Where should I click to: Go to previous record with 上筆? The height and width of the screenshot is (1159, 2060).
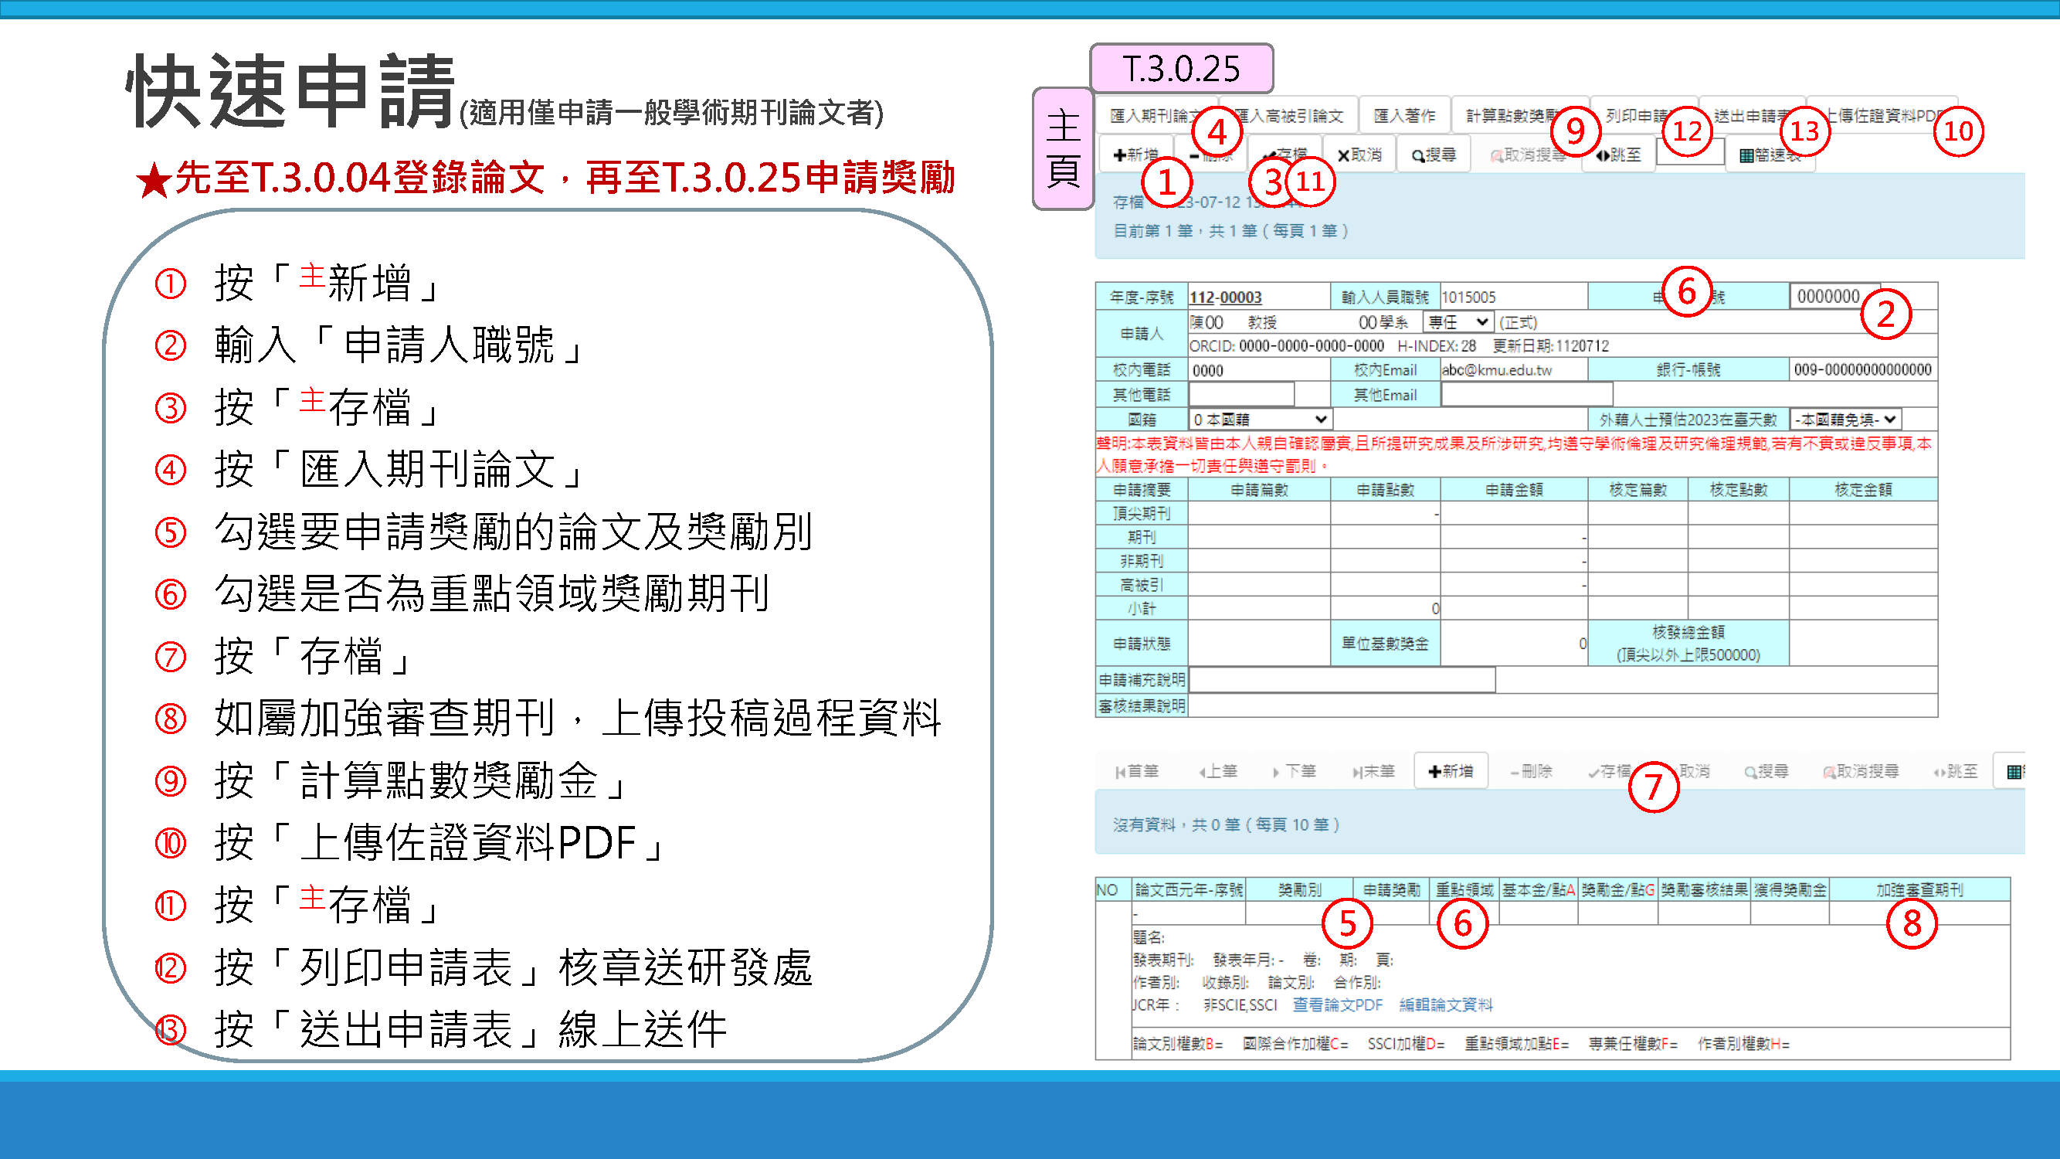point(1218,771)
